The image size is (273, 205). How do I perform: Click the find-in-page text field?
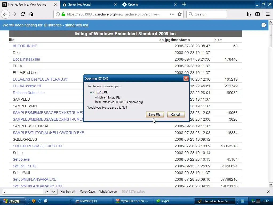23,192
